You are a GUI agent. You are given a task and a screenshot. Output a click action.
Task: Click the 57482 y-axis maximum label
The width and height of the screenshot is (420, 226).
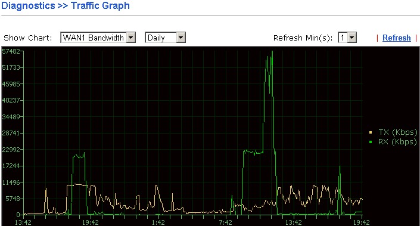coord(11,51)
